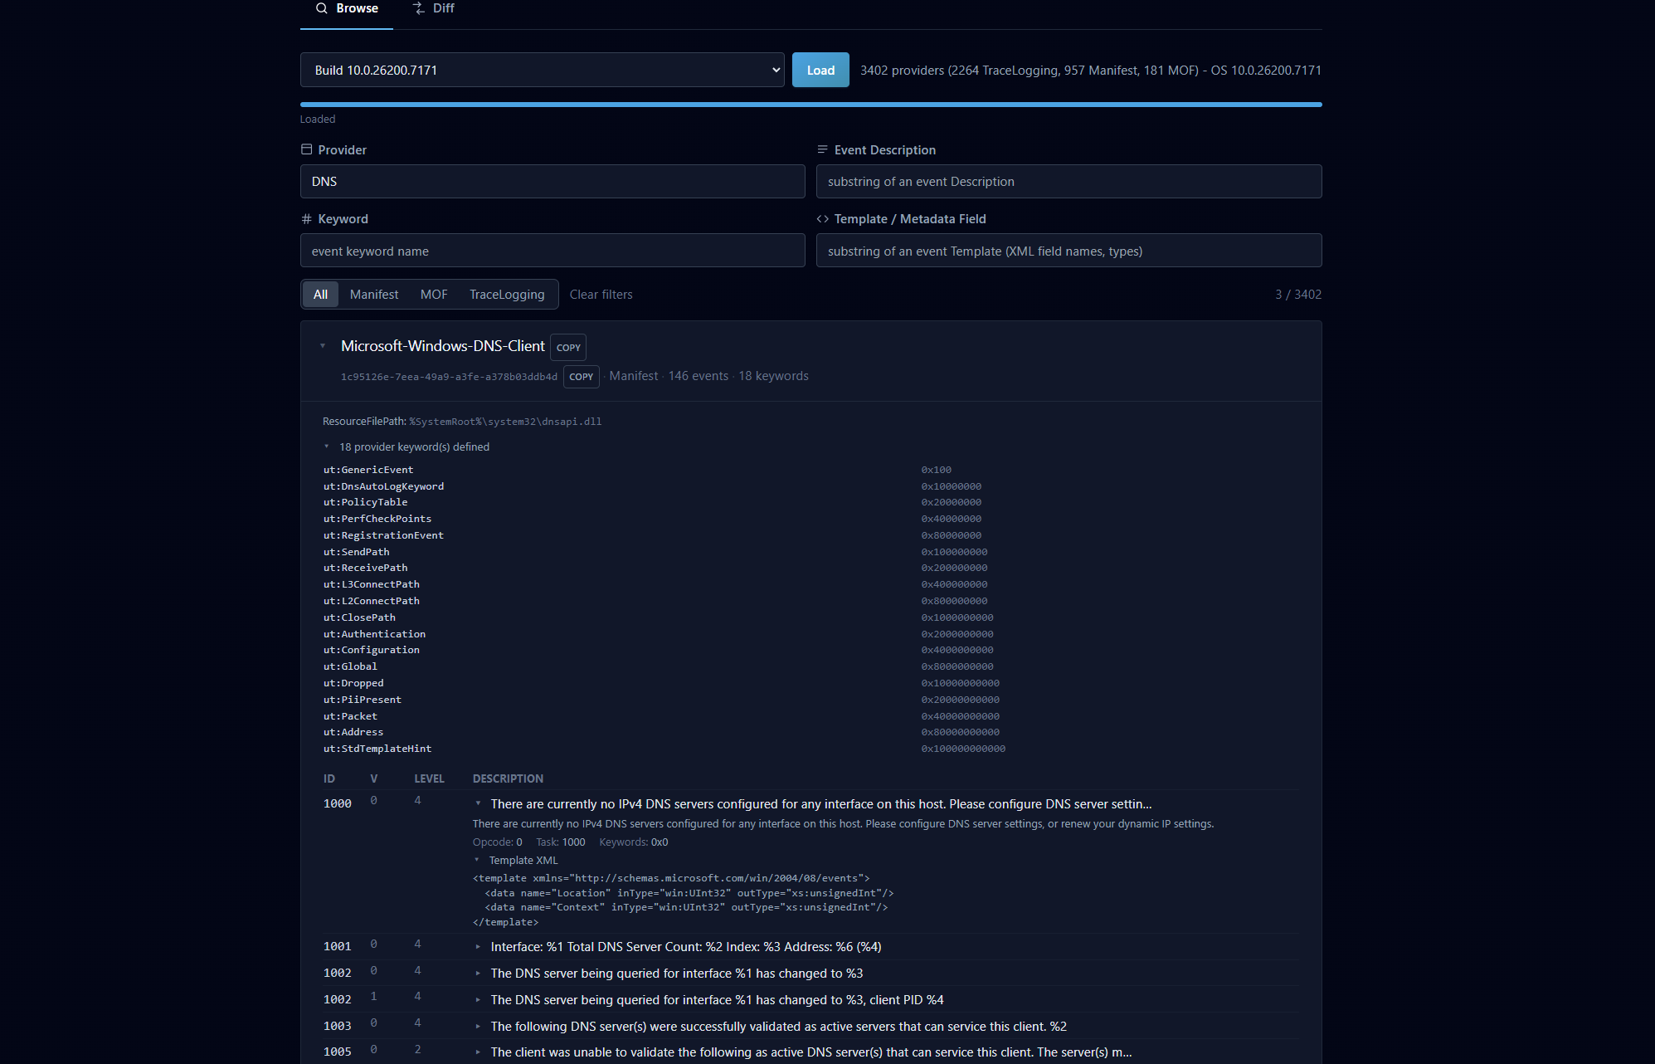Viewport: 1655px width, 1064px height.
Task: Open the Diff tab
Action: [x=434, y=8]
